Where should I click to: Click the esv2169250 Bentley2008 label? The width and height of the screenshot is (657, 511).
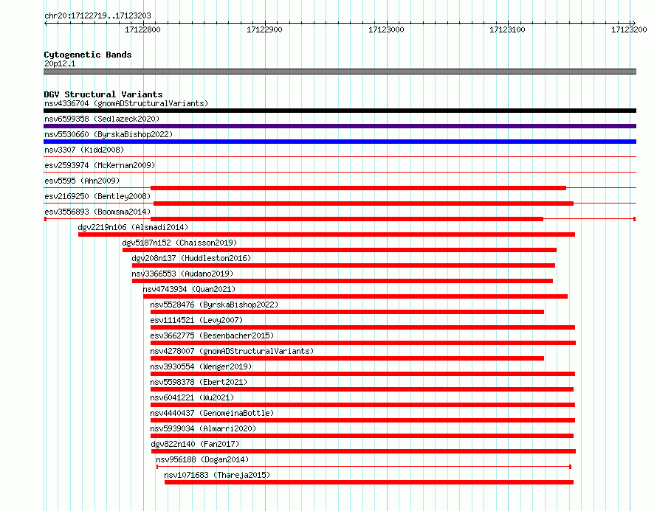[x=97, y=196]
